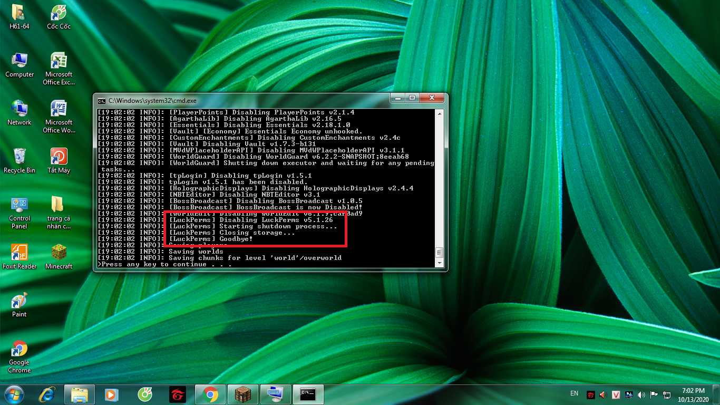Open Garena from the taskbar
720x405 pixels.
[178, 394]
